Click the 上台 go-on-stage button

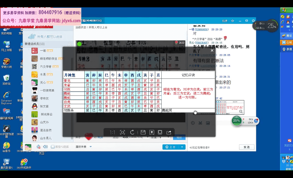click(170, 147)
